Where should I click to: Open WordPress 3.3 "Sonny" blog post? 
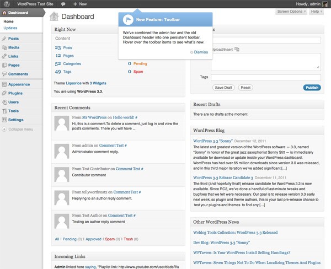pos(213,141)
